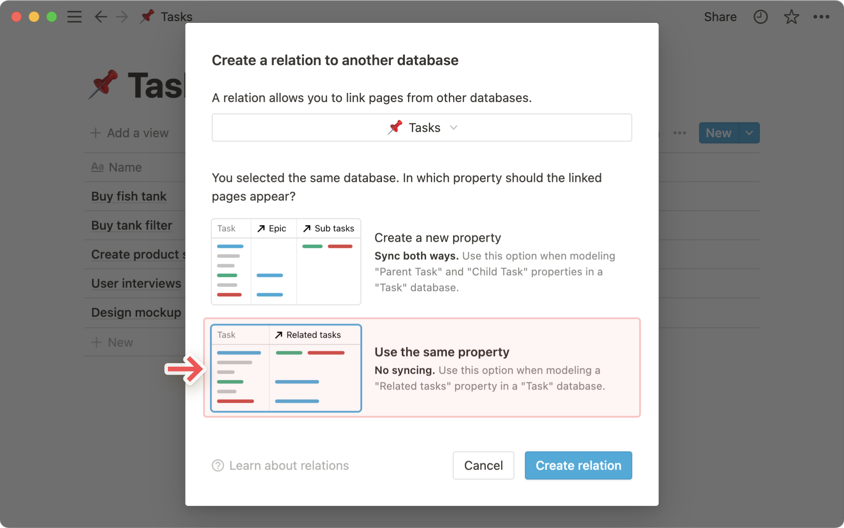This screenshot has height=528, width=844.
Task: Click the Cancel button
Action: point(483,466)
